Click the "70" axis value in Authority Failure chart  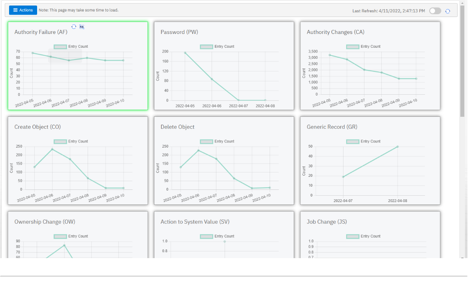[18, 52]
